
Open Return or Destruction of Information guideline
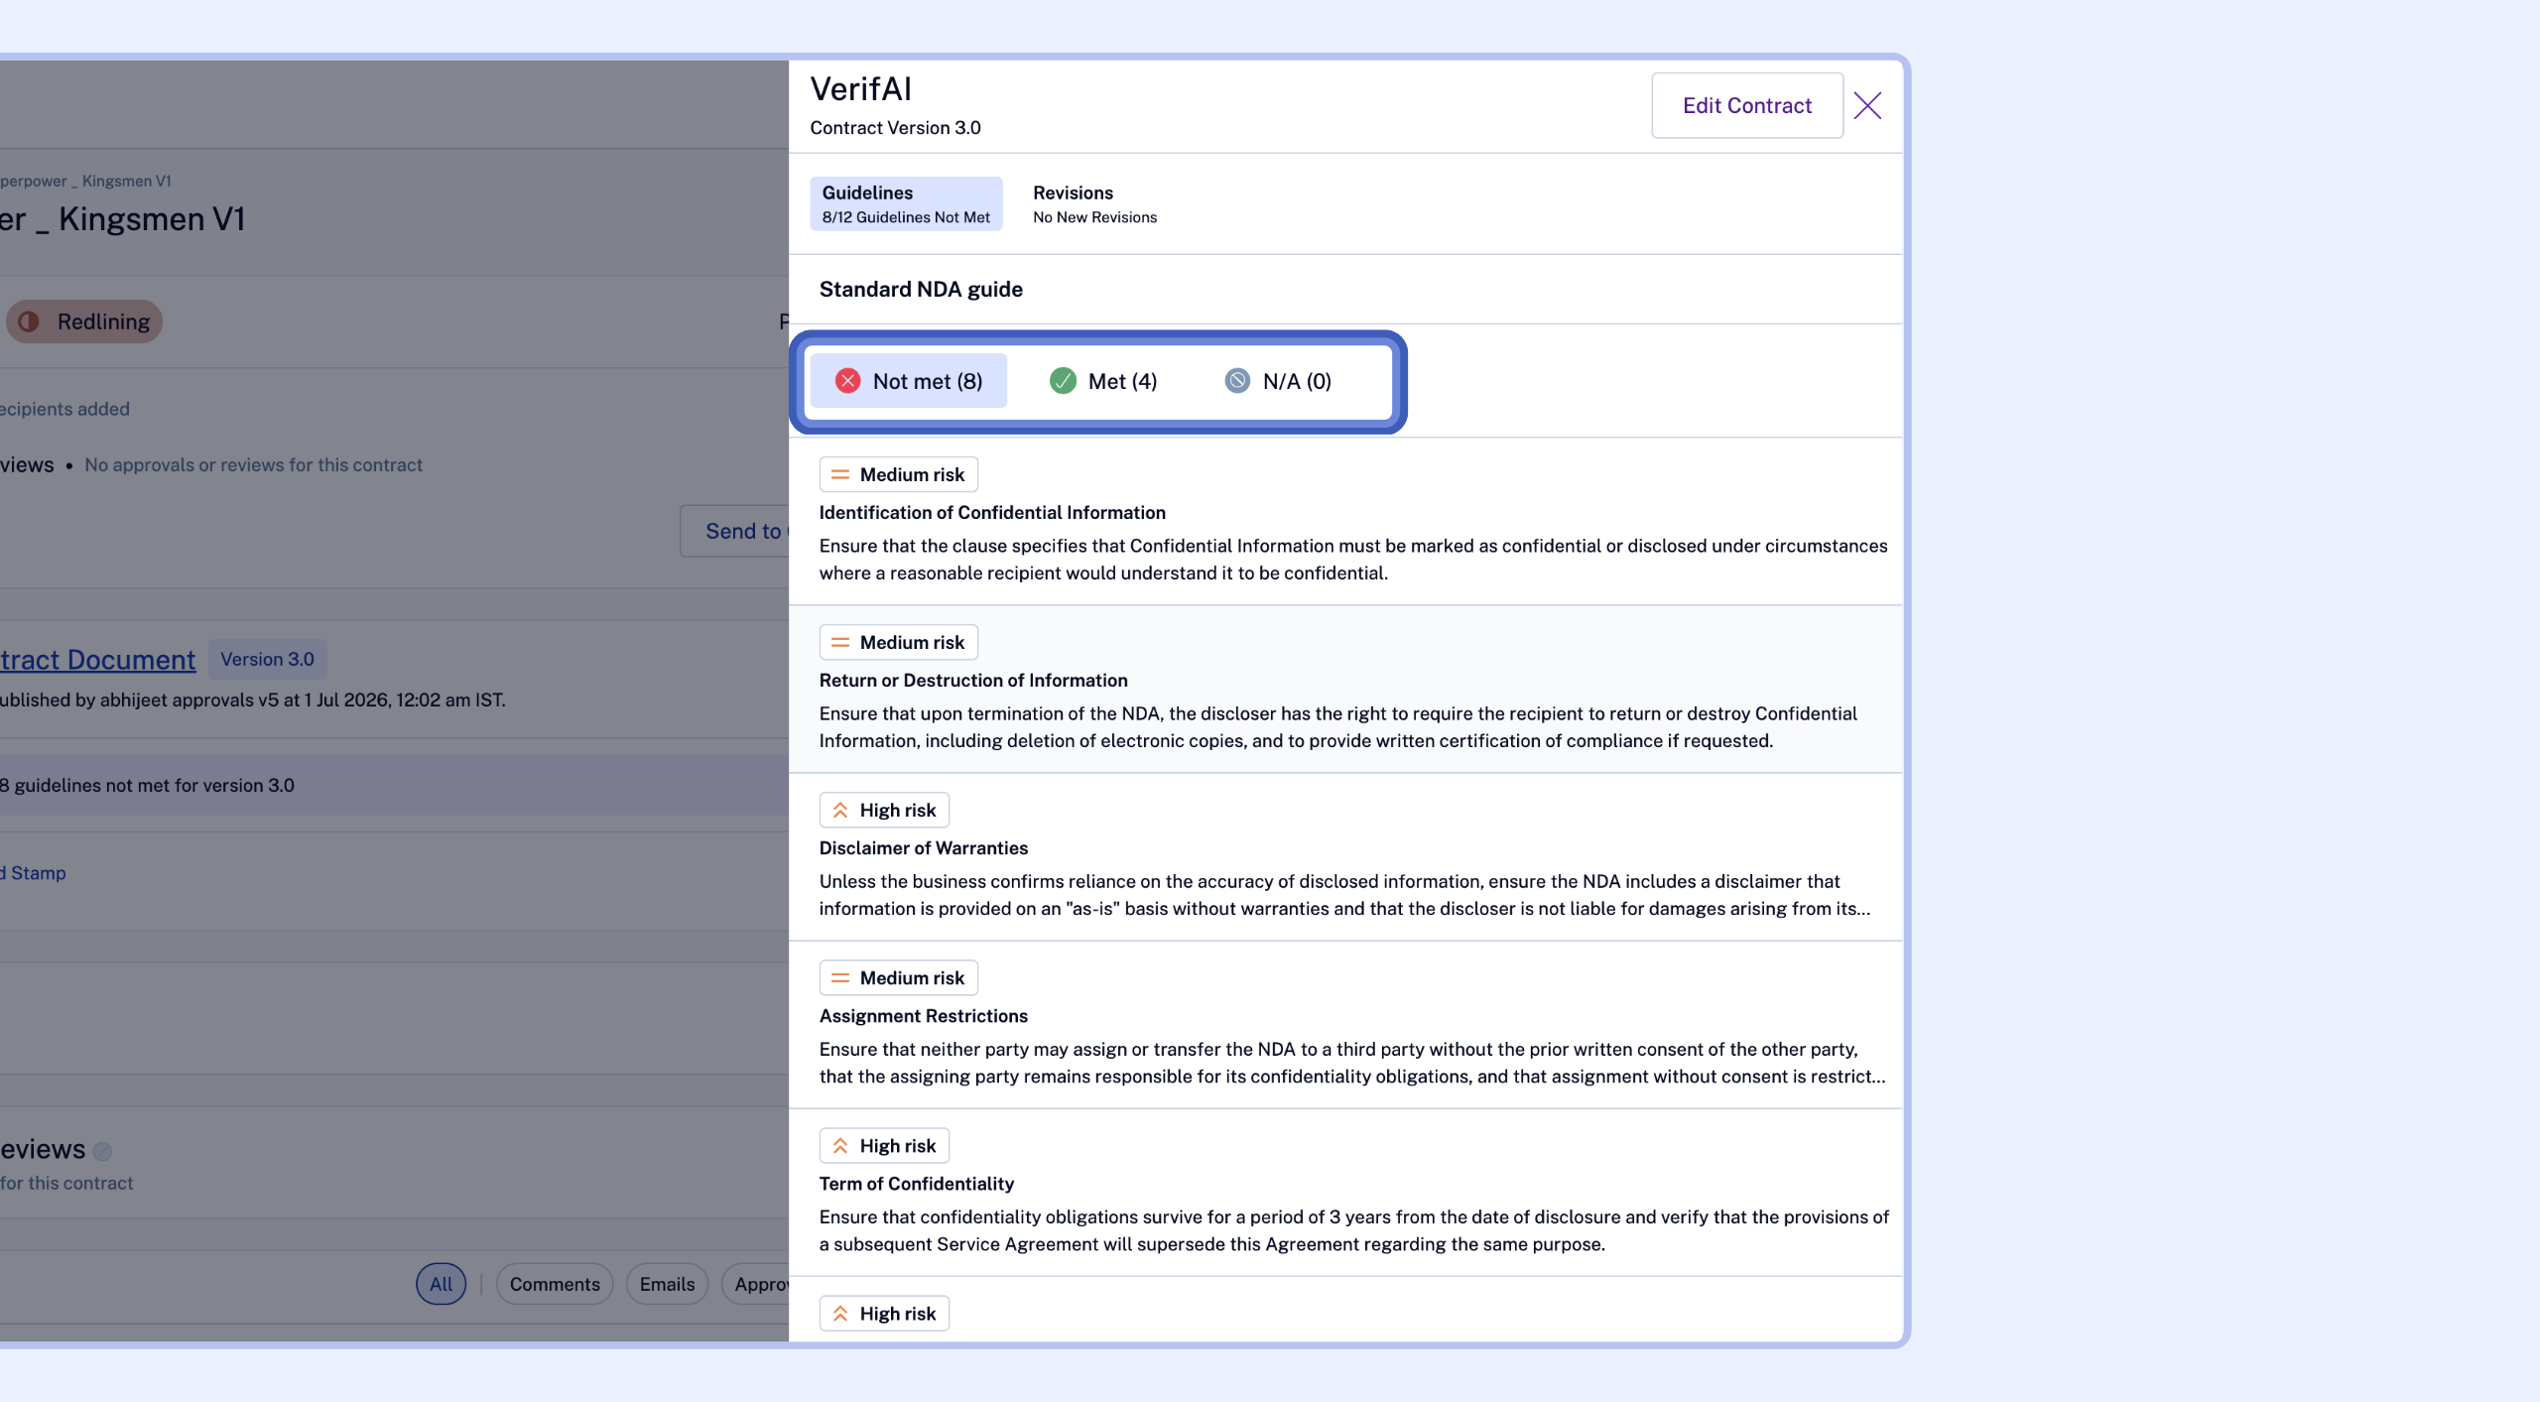tap(1345, 690)
